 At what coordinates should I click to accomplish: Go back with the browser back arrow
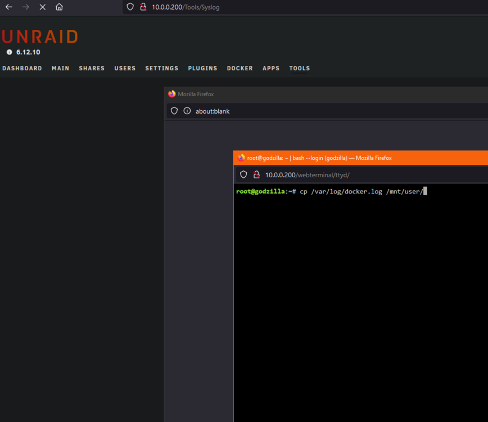coord(9,7)
